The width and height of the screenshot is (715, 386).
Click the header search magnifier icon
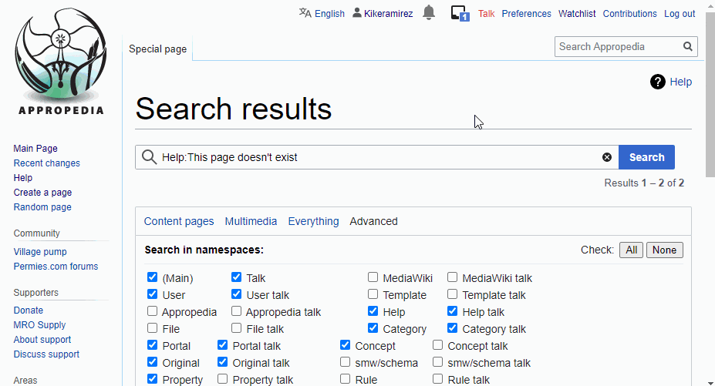pos(687,46)
